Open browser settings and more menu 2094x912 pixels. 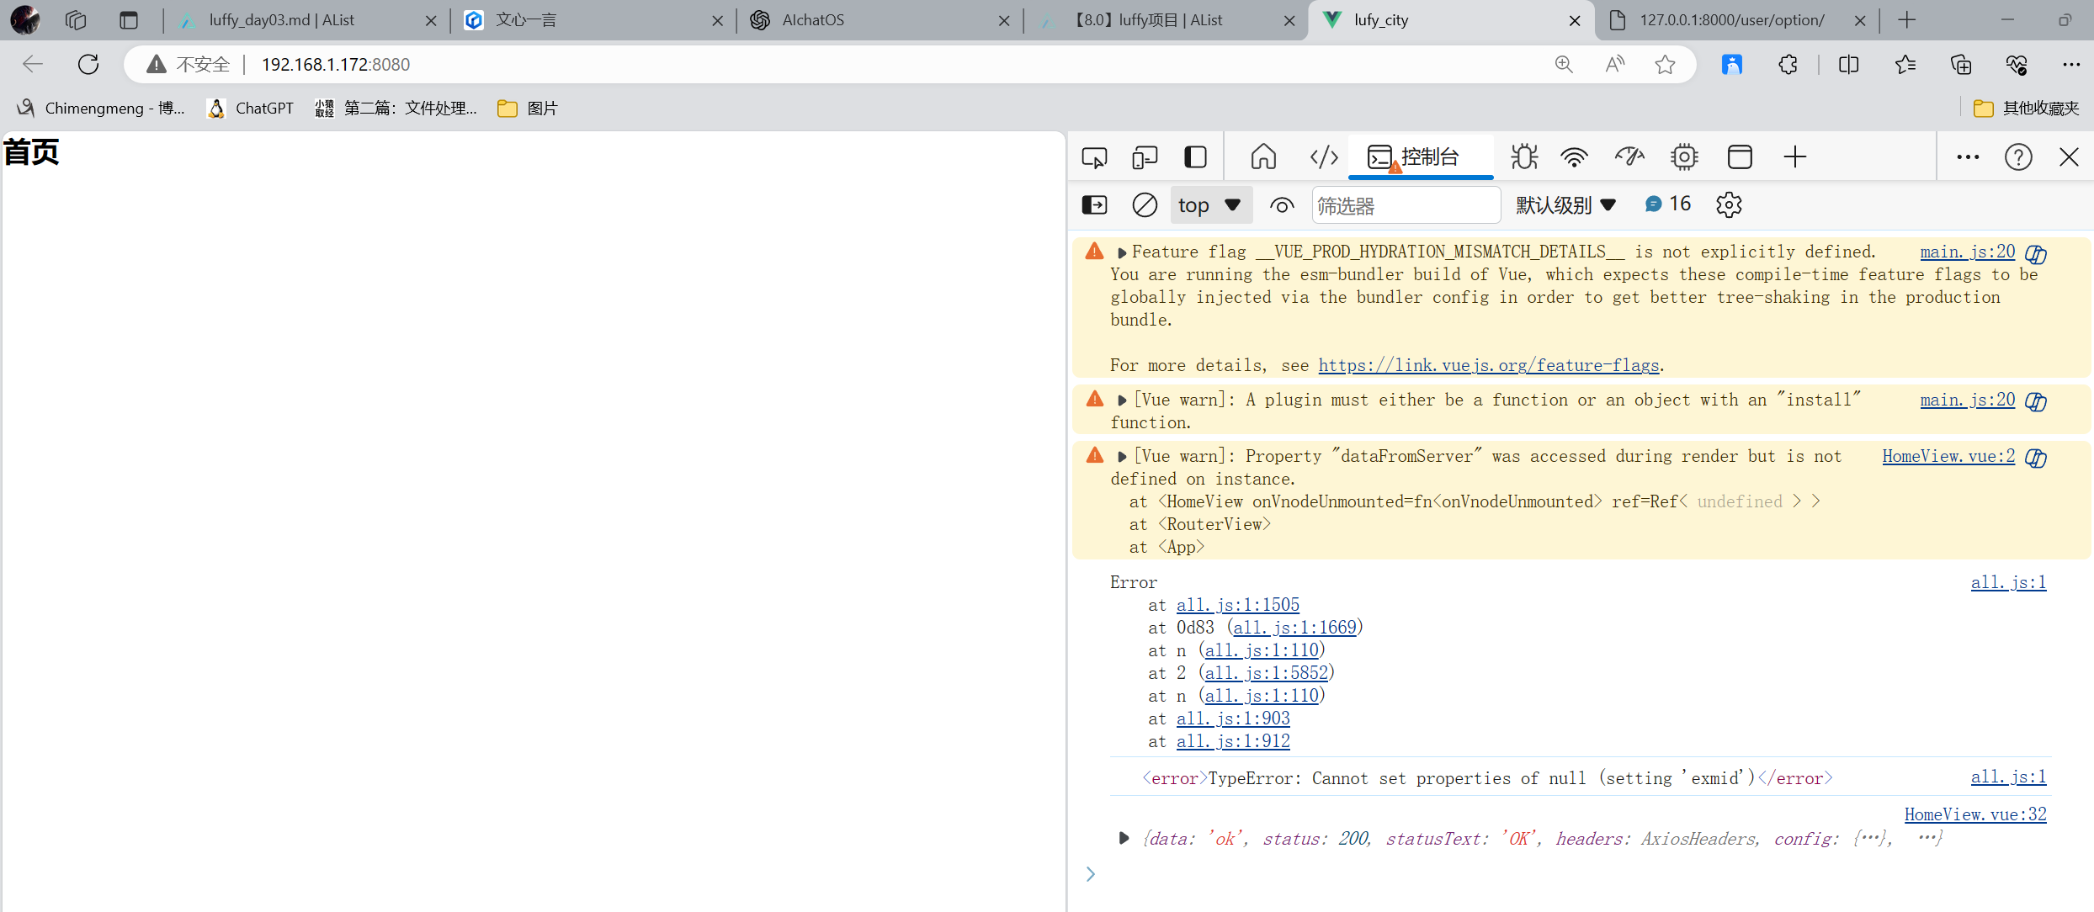pos(2071,64)
